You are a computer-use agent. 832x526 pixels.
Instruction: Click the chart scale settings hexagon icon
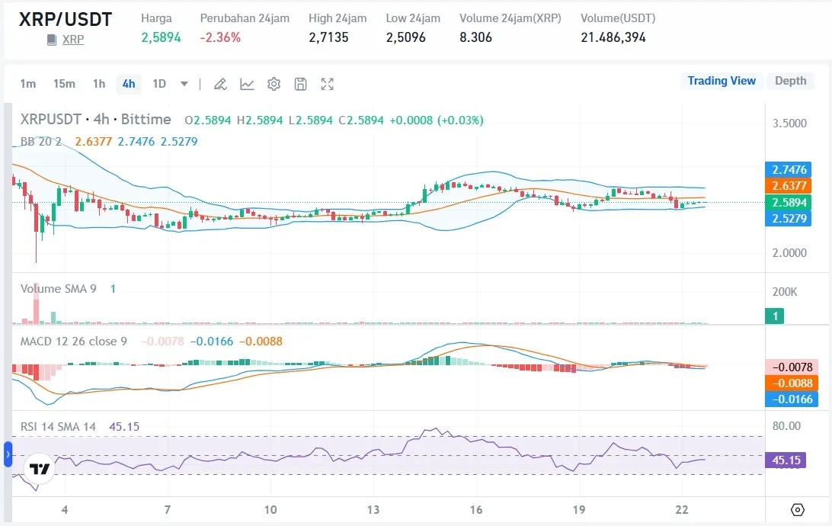(798, 509)
